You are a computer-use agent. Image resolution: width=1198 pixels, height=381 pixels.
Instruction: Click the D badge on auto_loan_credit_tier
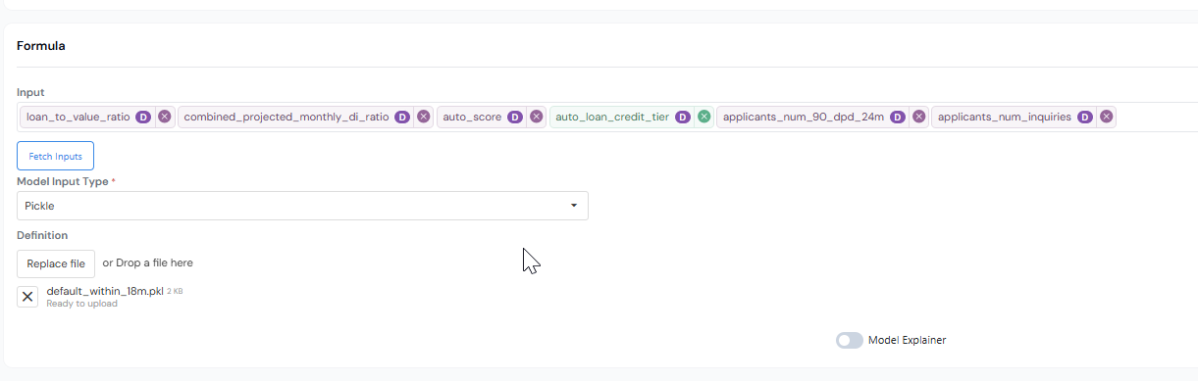point(683,117)
